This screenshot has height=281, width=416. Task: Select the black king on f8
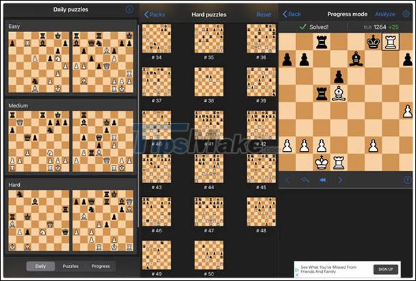[374, 42]
